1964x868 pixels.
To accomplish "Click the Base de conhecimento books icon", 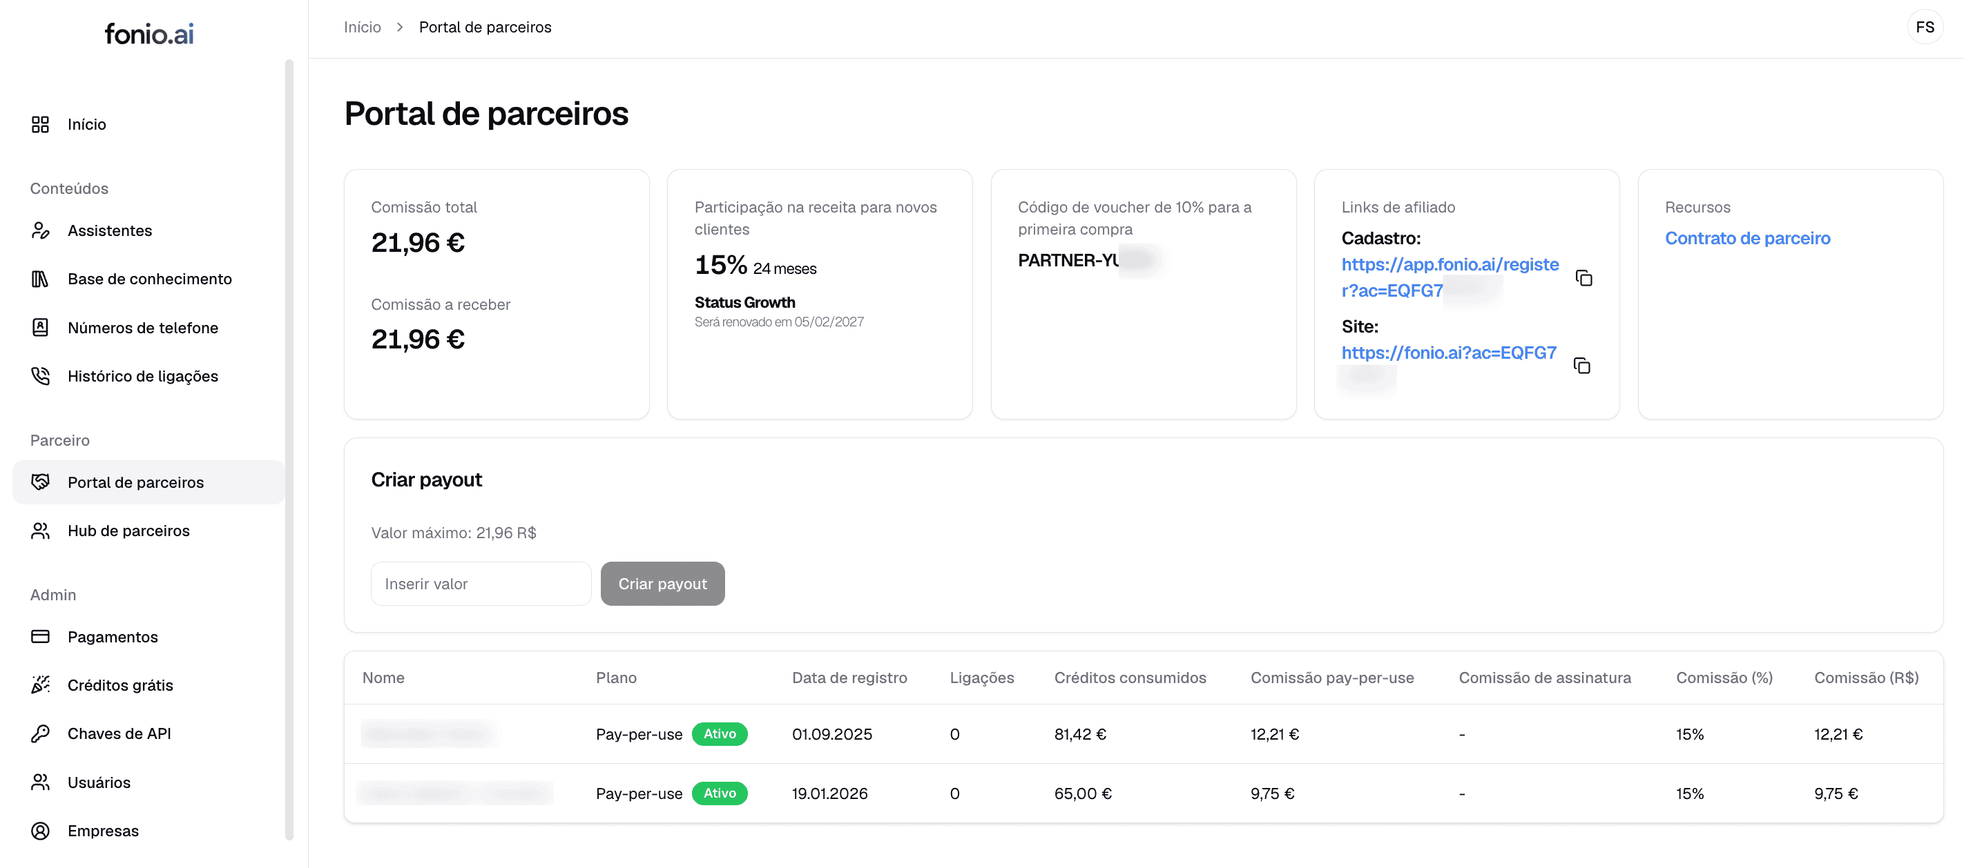I will 41,279.
